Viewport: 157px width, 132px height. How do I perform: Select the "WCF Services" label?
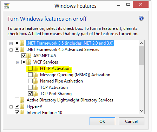coord(46,62)
